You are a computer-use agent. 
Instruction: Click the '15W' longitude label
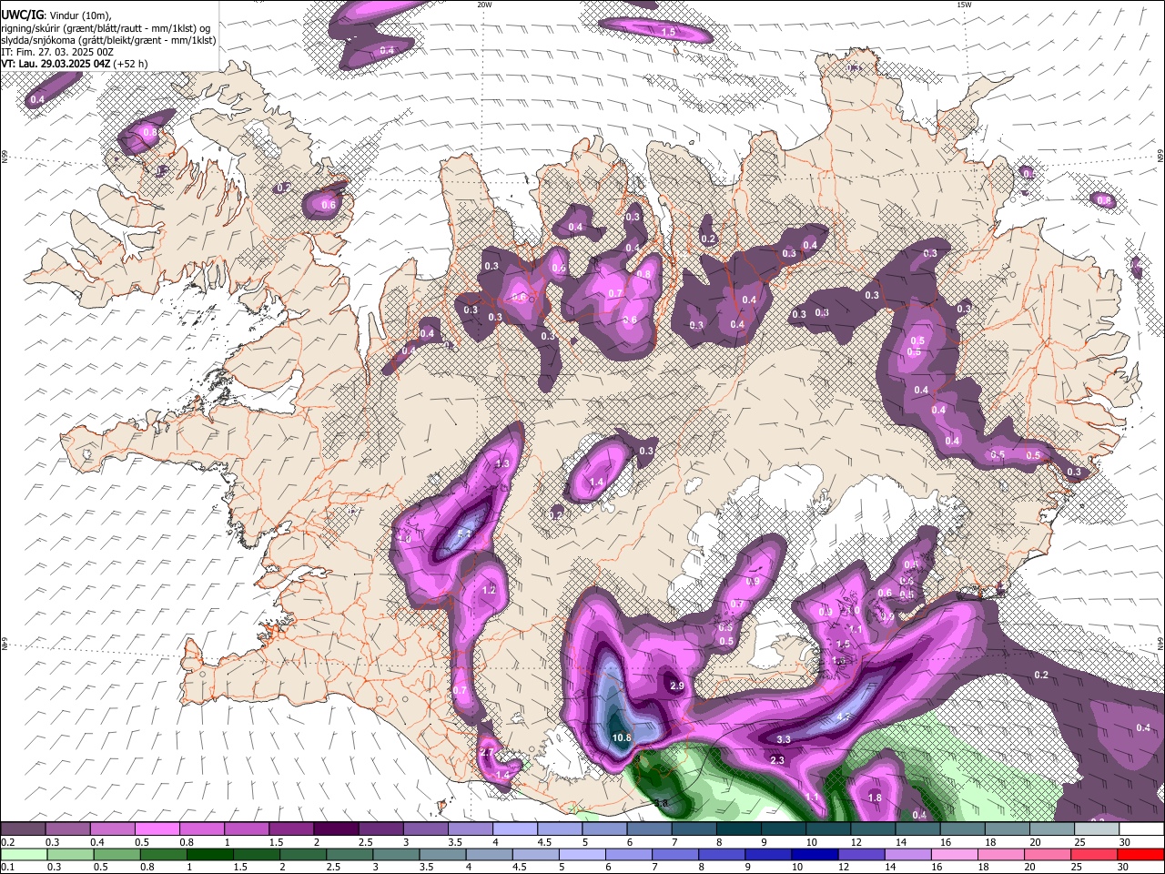[x=965, y=5]
